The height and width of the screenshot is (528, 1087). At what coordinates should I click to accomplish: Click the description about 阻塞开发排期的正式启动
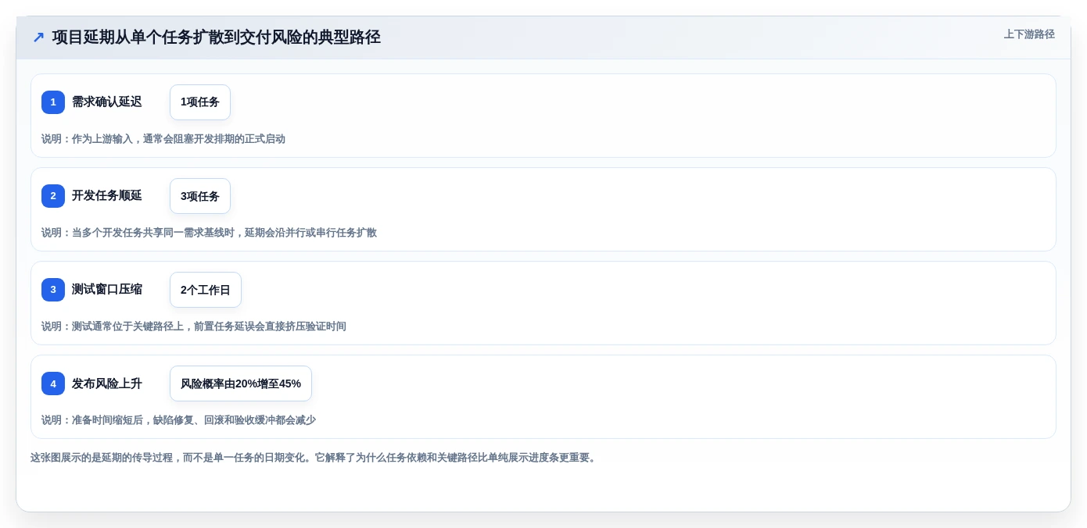[163, 139]
